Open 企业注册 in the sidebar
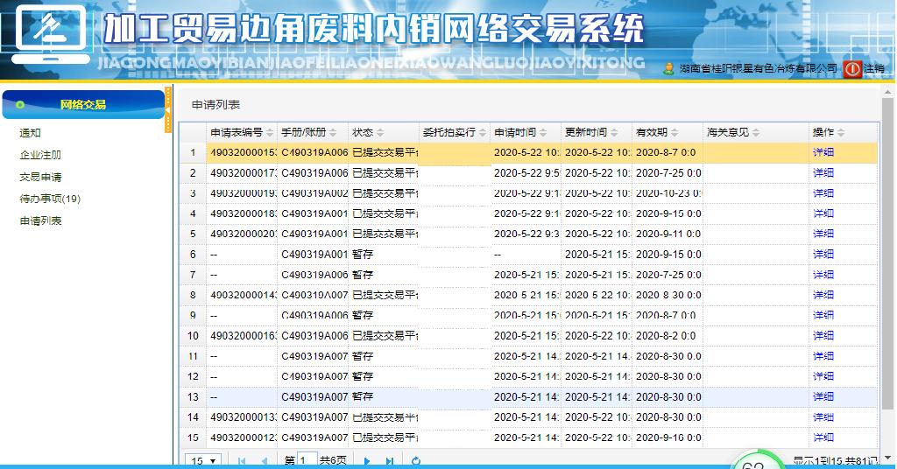Viewport: 897px width, 469px height. [x=40, y=155]
